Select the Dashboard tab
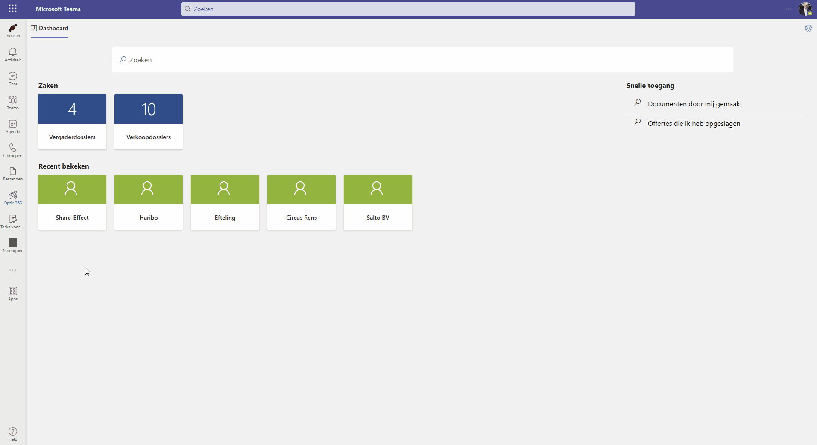This screenshot has width=817, height=445. [x=50, y=28]
